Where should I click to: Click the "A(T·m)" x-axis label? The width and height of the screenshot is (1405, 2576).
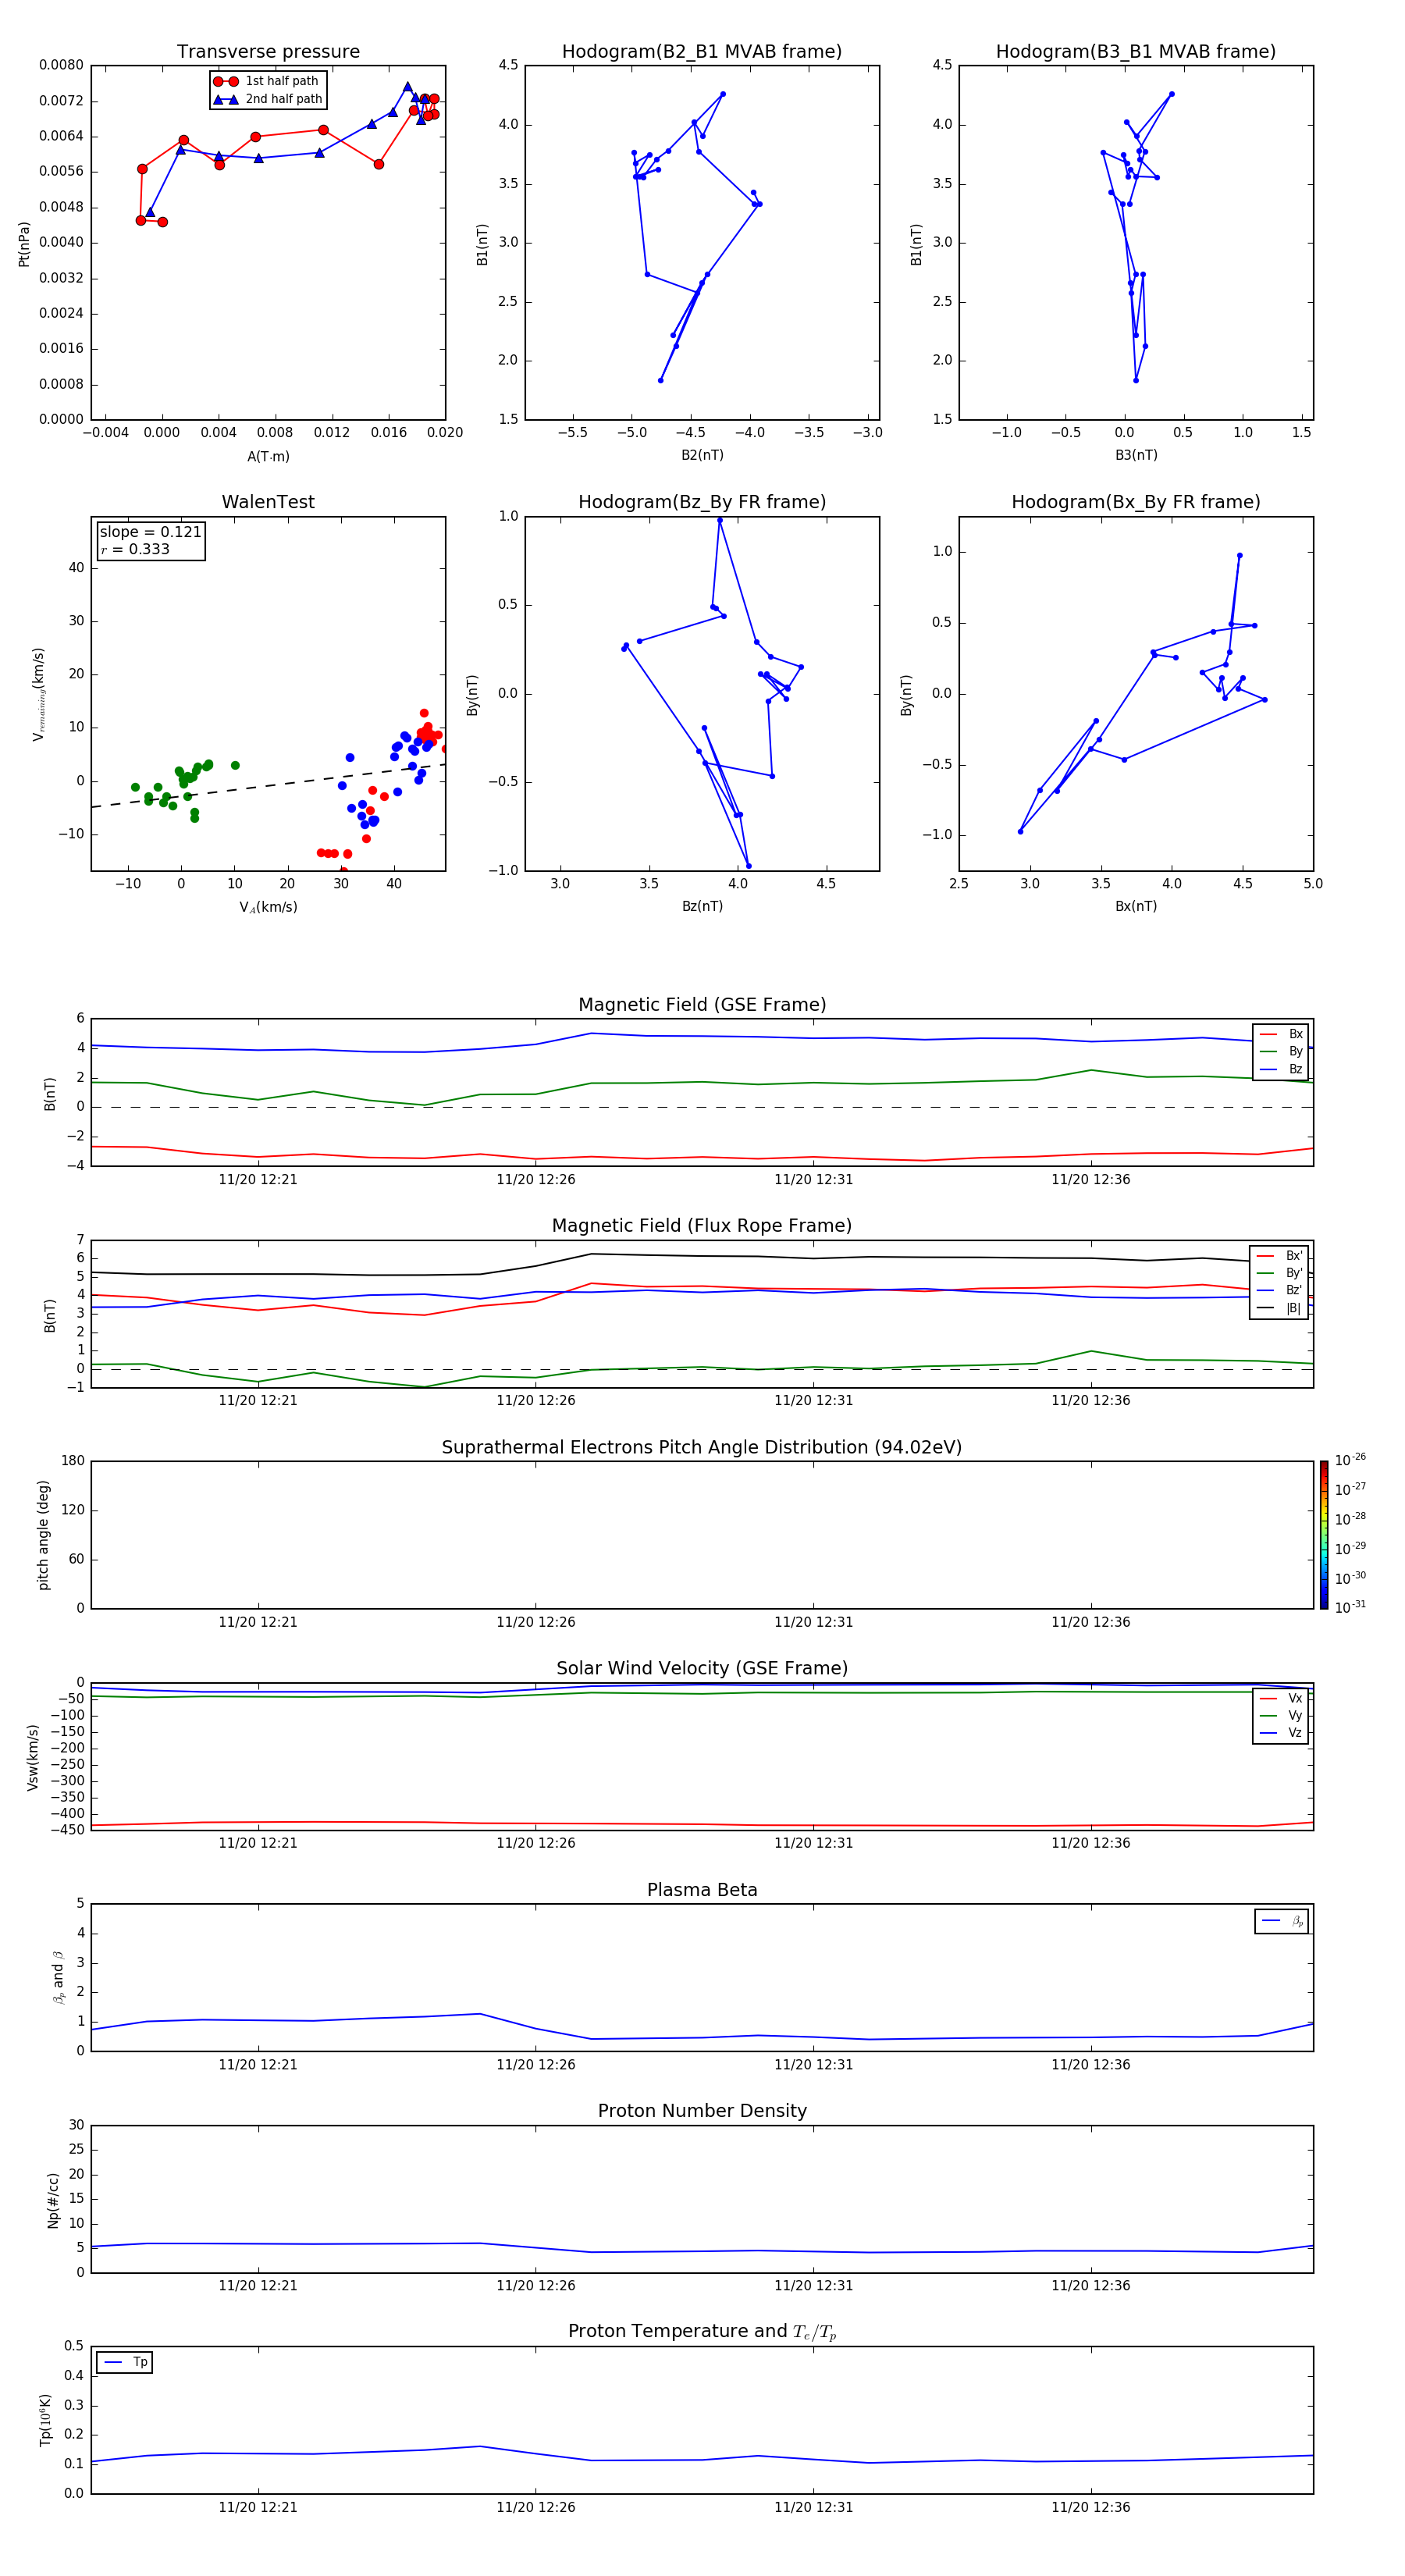[x=268, y=456]
